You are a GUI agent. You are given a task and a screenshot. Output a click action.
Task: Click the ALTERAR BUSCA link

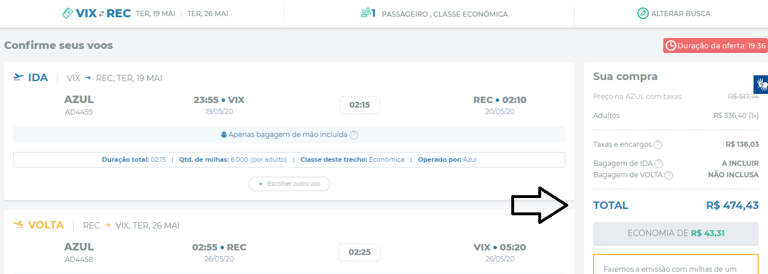coord(680,13)
